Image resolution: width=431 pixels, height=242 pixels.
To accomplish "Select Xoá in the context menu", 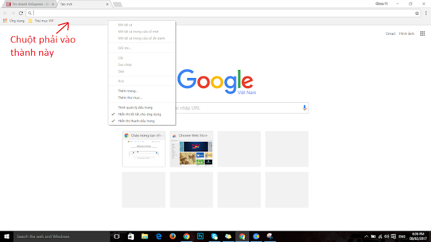I will [x=142, y=81].
